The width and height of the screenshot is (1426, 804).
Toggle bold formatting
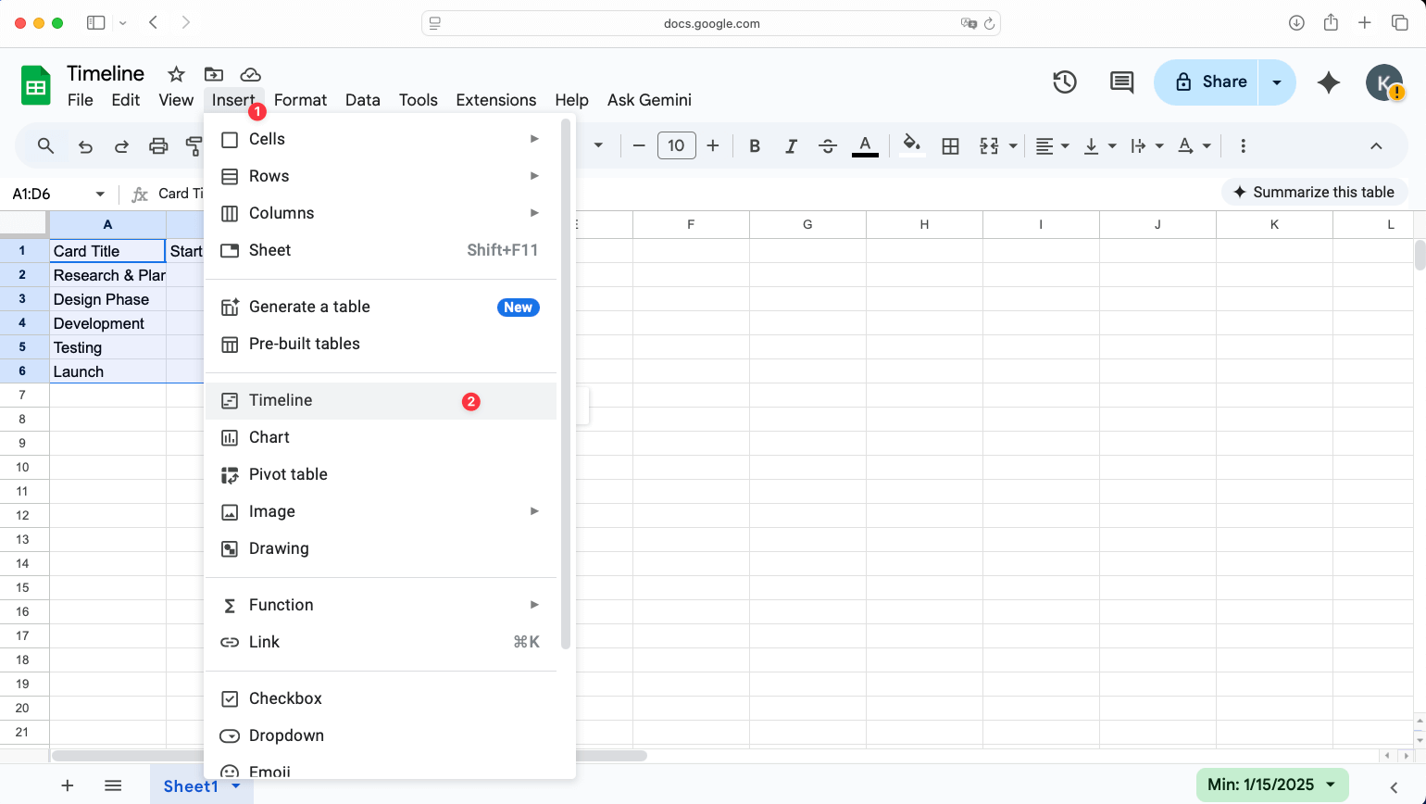click(x=755, y=145)
